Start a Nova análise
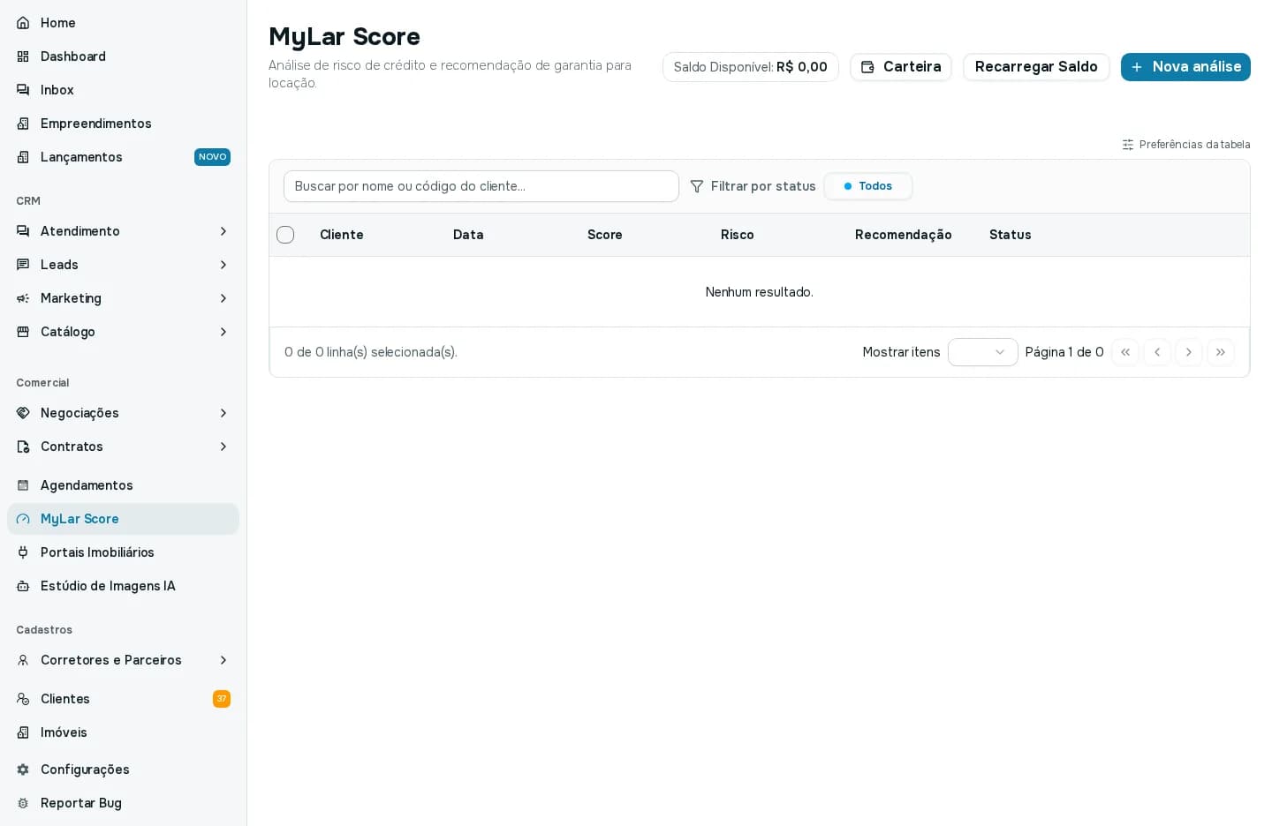The width and height of the screenshot is (1272, 826). [1185, 67]
